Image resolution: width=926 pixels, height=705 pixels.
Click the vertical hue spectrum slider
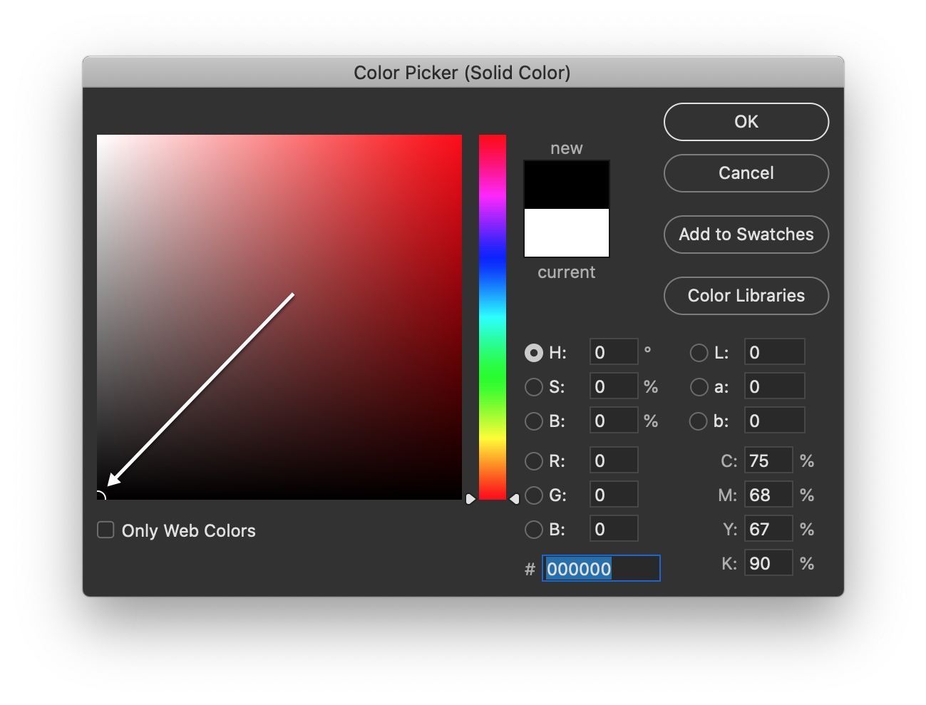(x=492, y=317)
